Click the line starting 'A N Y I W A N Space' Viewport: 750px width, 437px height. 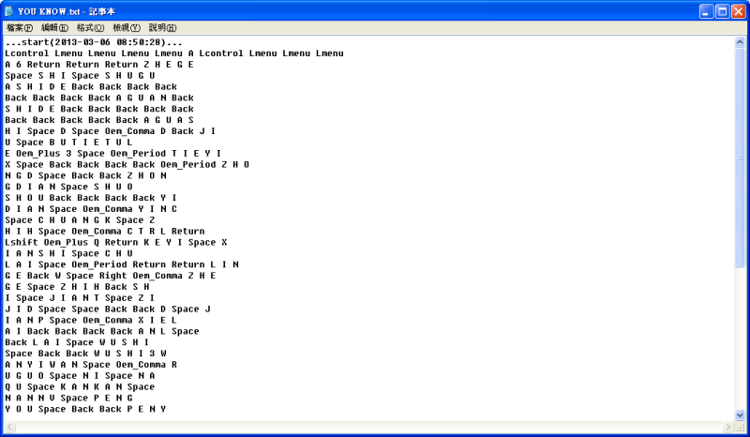(91, 364)
